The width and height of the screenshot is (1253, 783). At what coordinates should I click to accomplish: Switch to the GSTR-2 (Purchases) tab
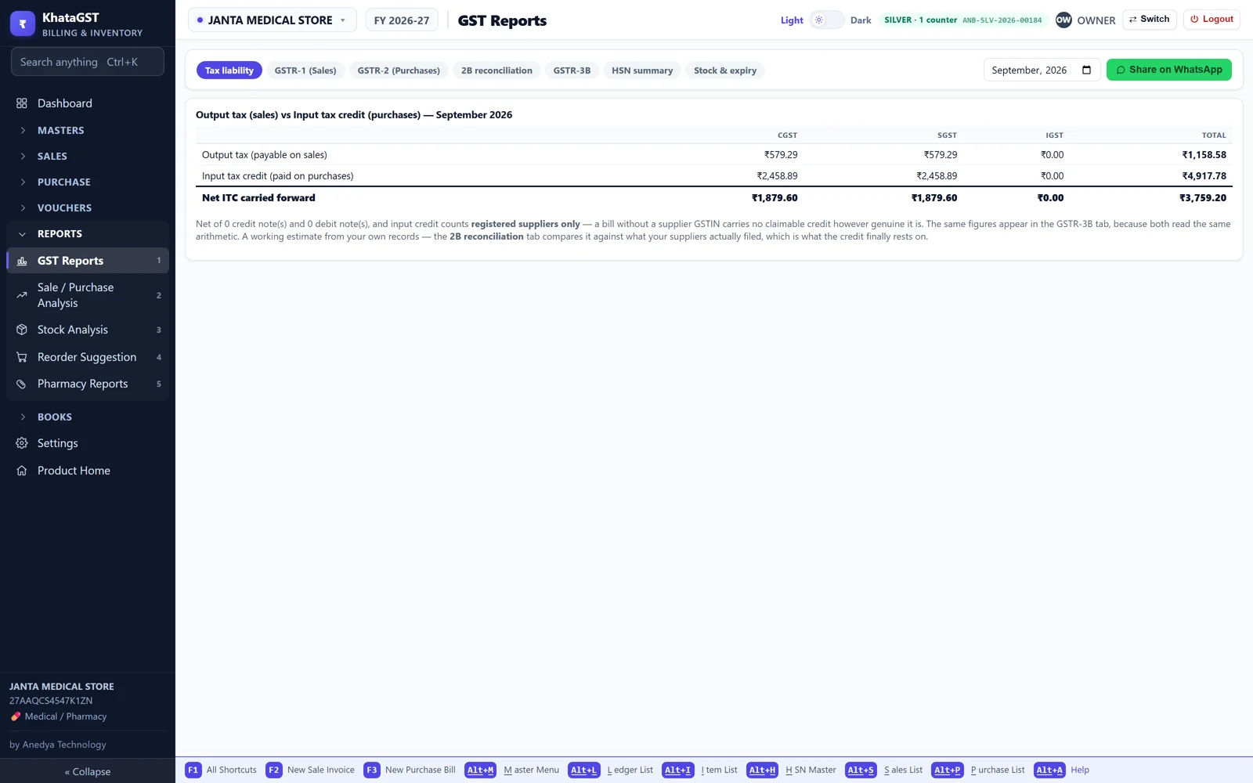[399, 70]
